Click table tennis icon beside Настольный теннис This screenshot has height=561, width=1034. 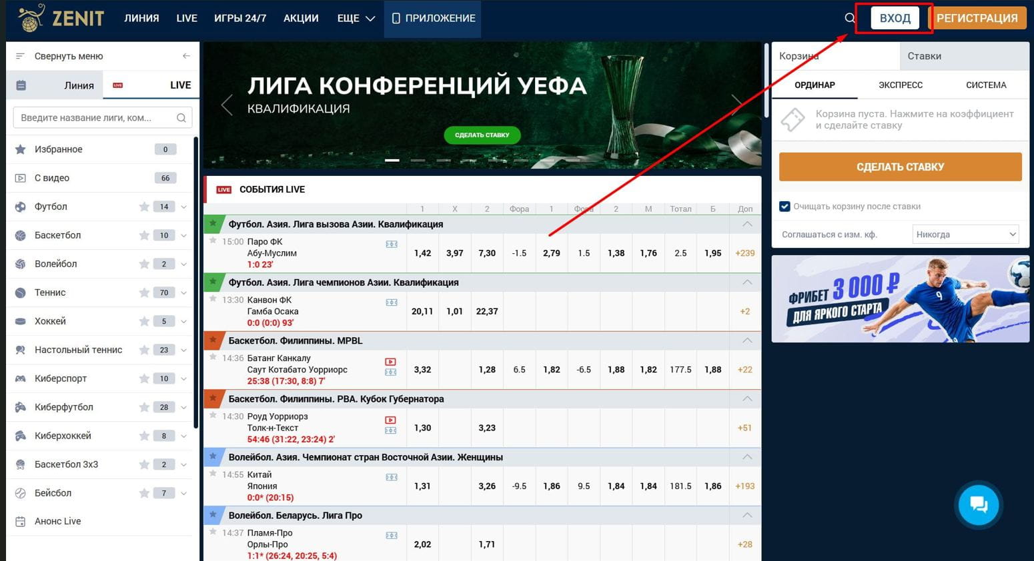(x=21, y=350)
